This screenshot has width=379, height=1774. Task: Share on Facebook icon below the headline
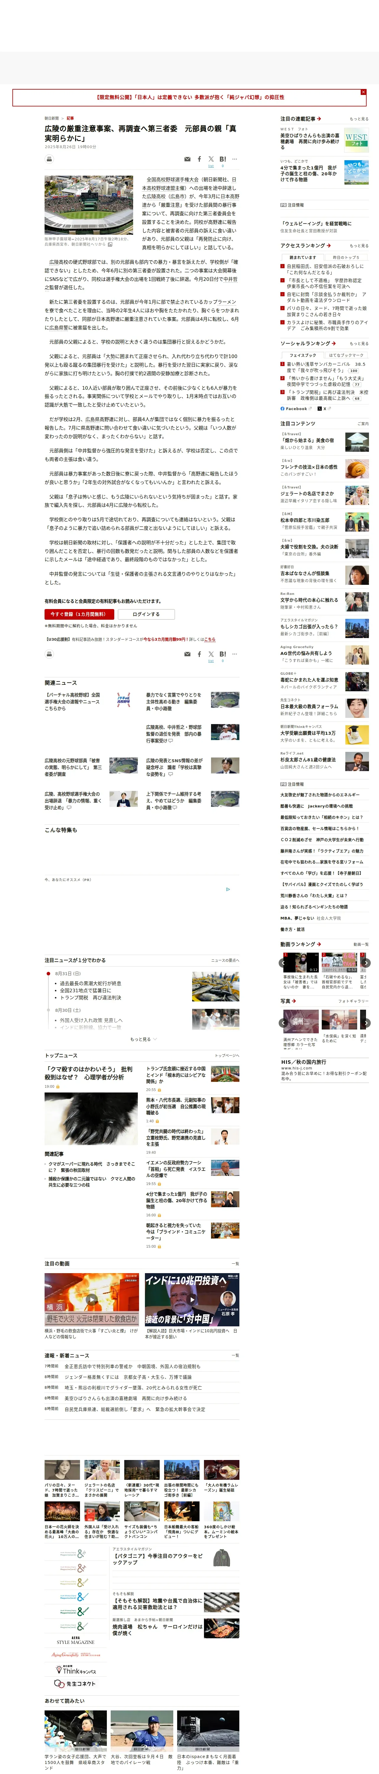point(200,159)
